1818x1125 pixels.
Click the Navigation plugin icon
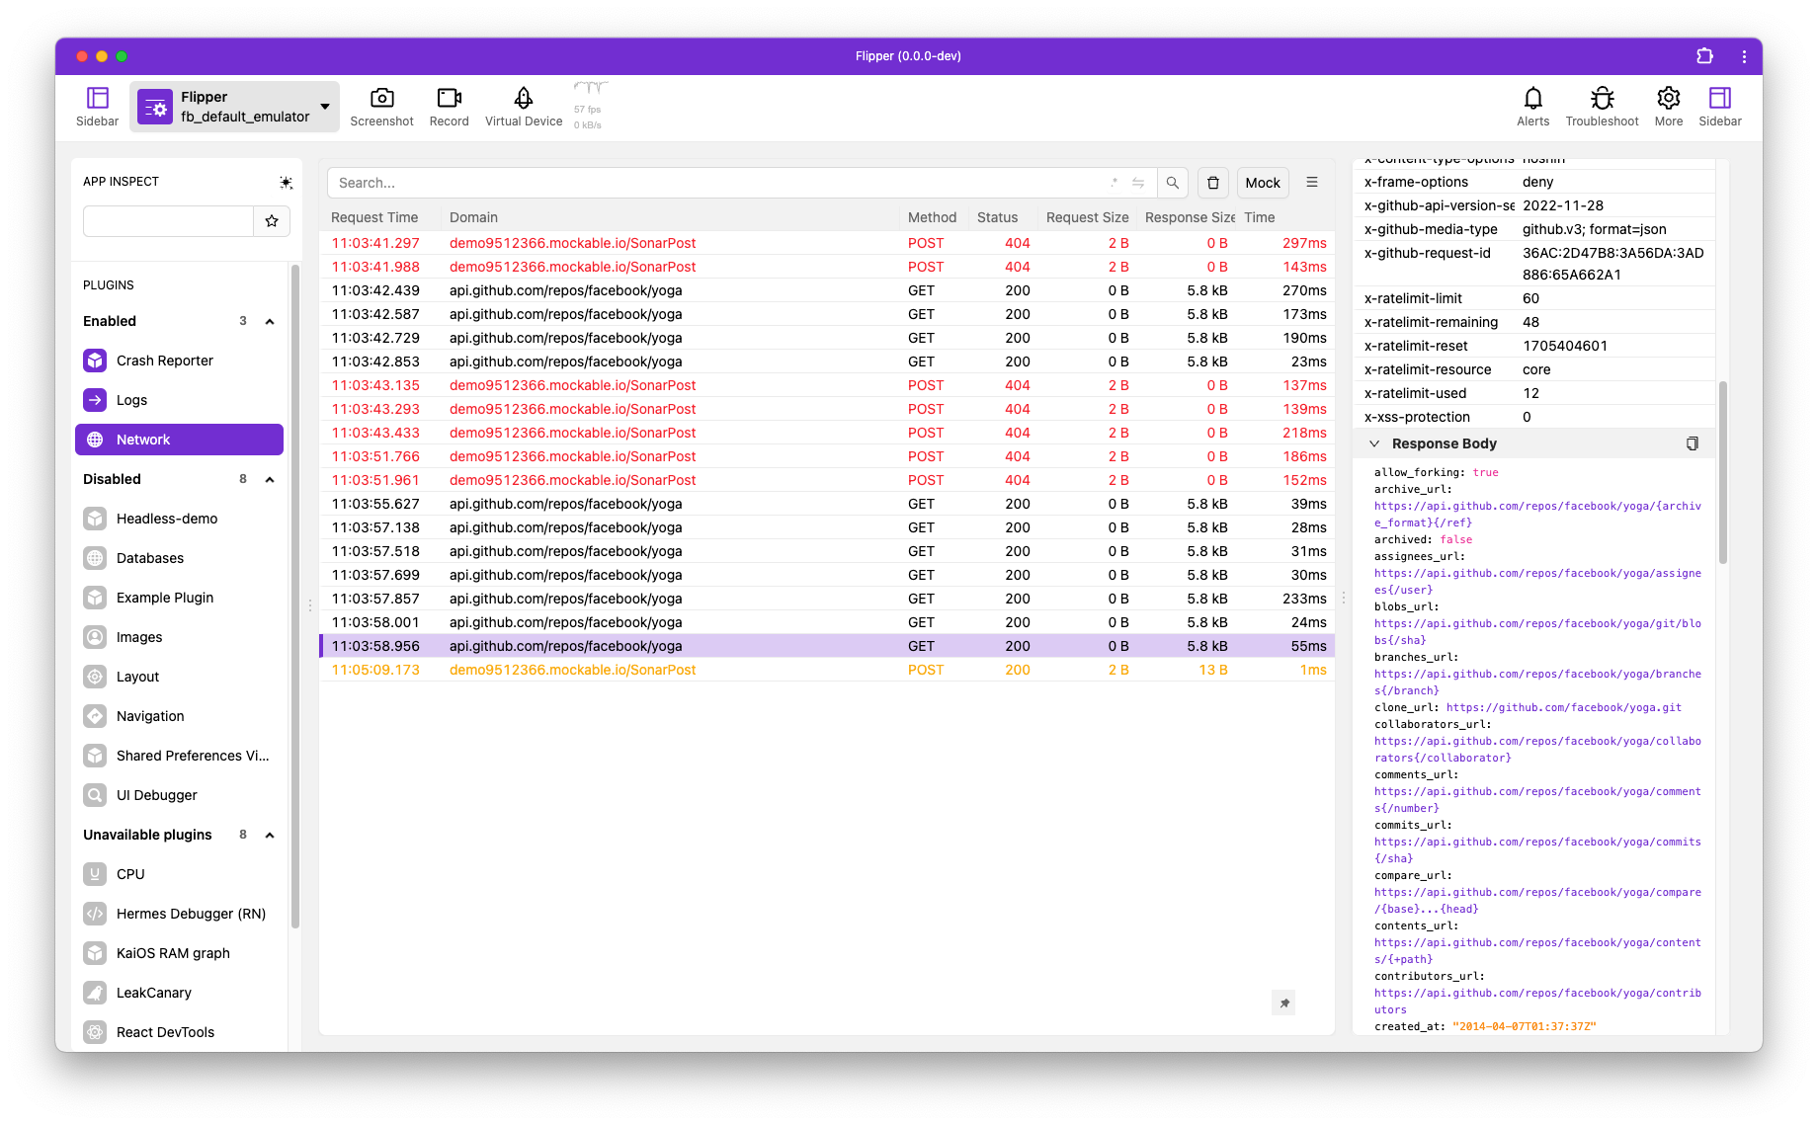(x=95, y=716)
